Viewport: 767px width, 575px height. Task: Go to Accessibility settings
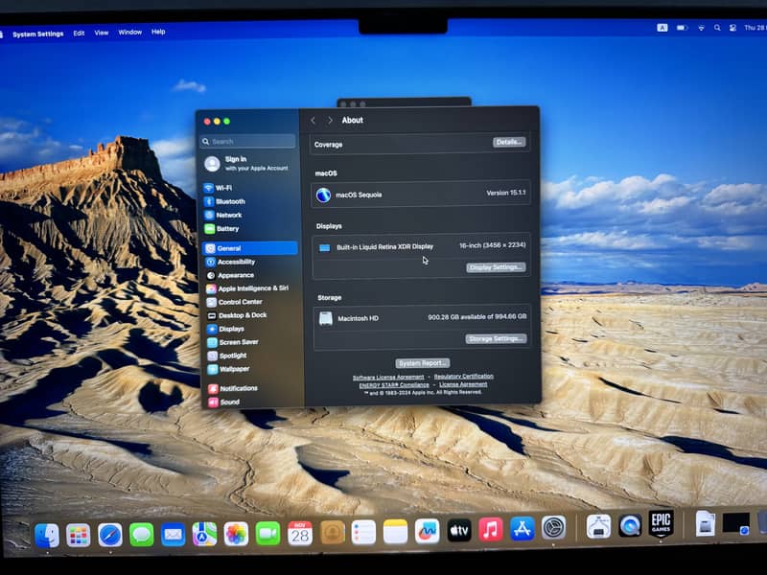(x=235, y=262)
